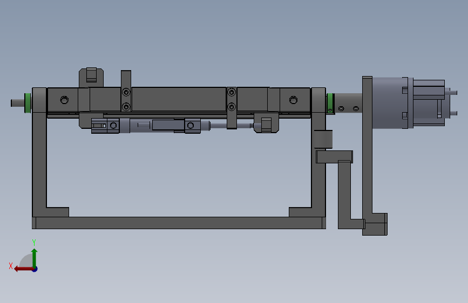Select the long bottom base plate of the frame

coord(179,223)
